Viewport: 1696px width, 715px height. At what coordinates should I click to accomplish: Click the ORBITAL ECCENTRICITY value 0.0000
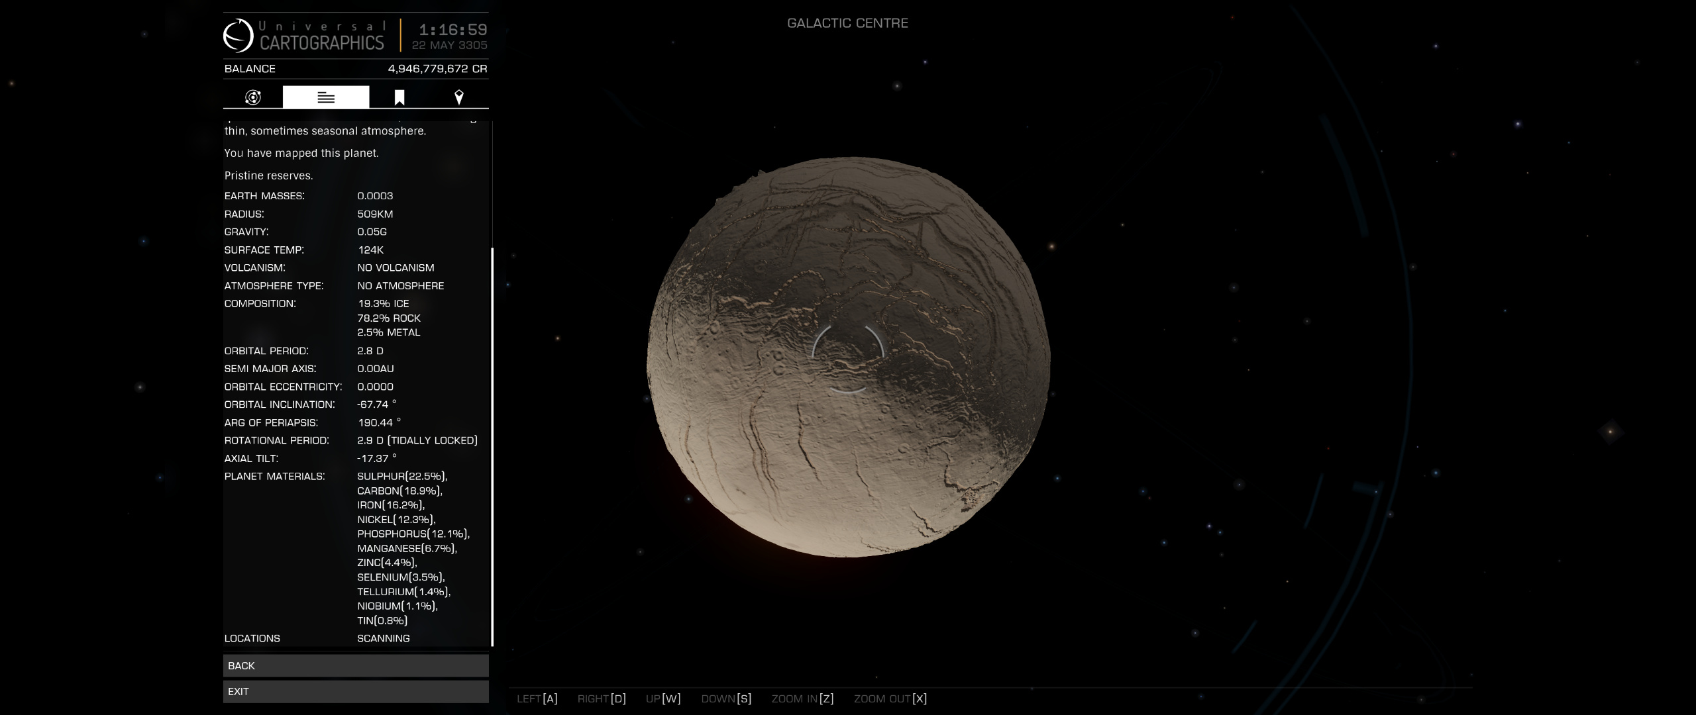pyautogui.click(x=375, y=387)
